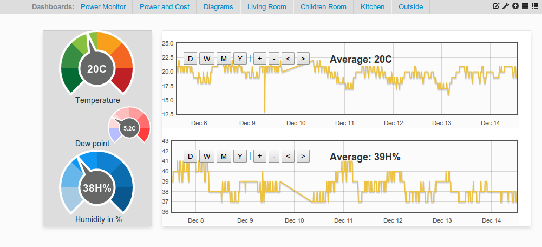
Task: Open the Power Monitor dashboard tab
Action: (x=103, y=7)
